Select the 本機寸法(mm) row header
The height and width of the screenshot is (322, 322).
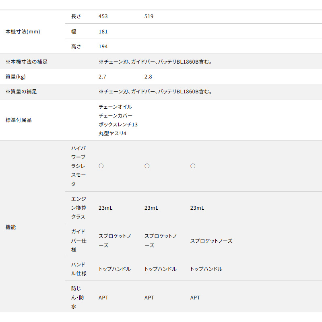tap(23, 31)
